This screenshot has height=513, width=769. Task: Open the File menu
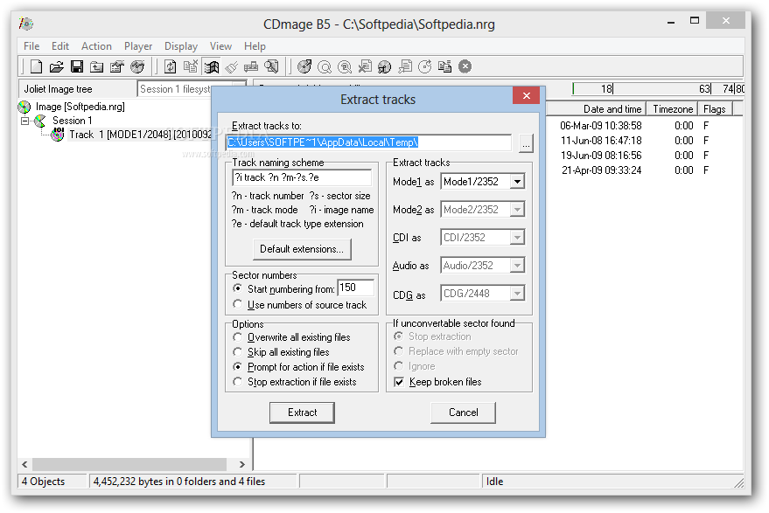point(31,46)
